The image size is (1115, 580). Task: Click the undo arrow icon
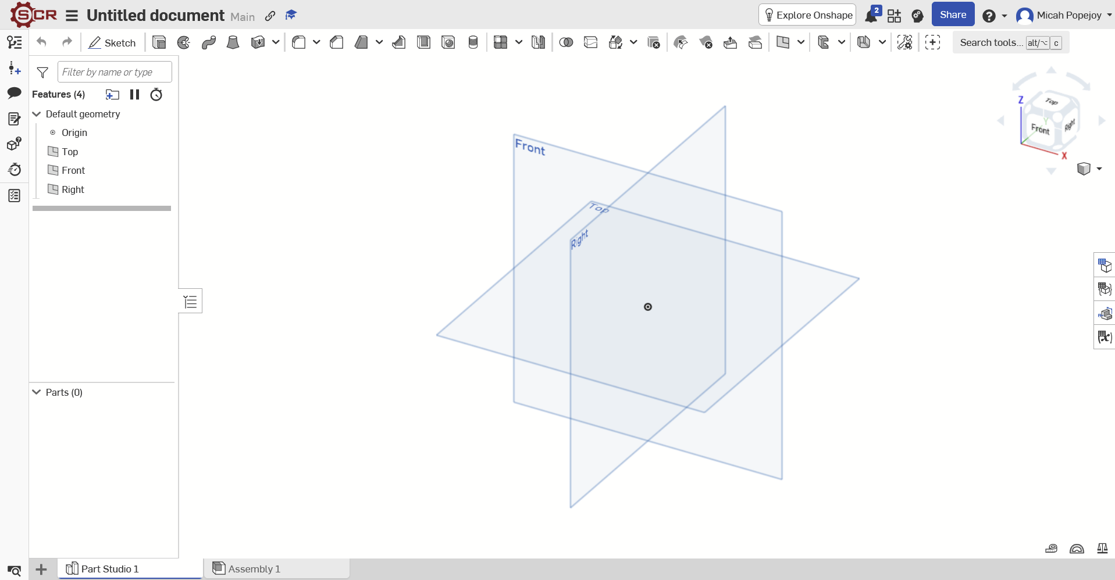tap(41, 42)
